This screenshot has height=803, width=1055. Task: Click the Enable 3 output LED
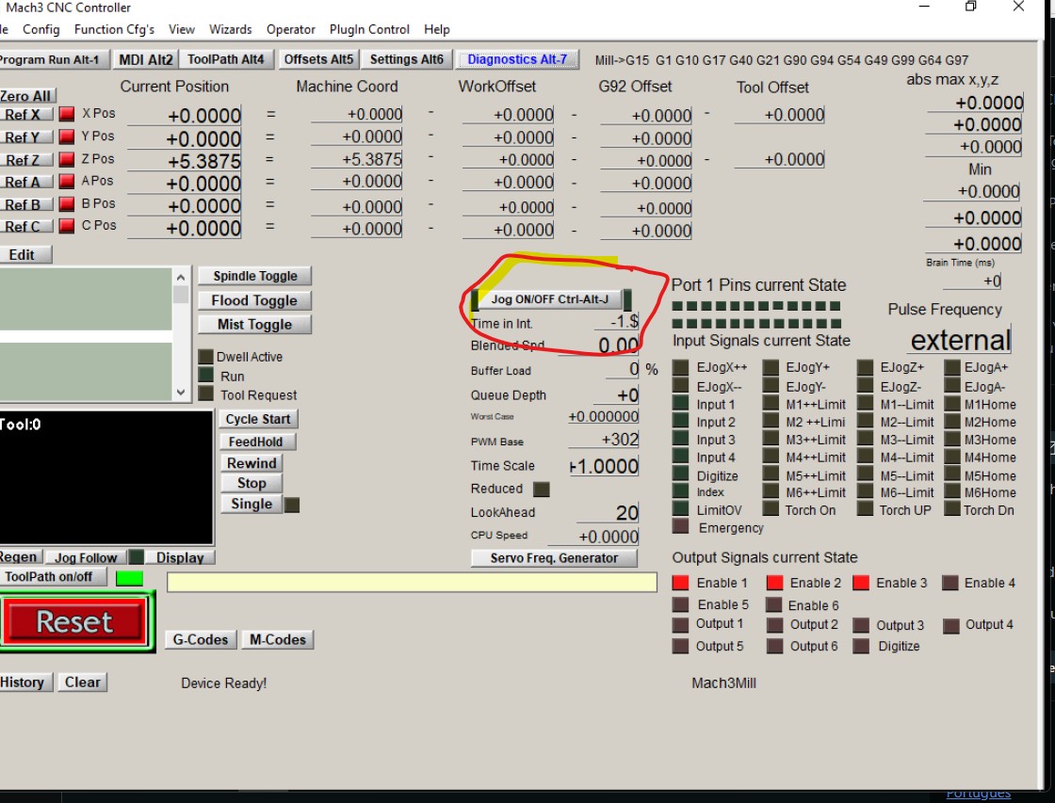tap(861, 583)
